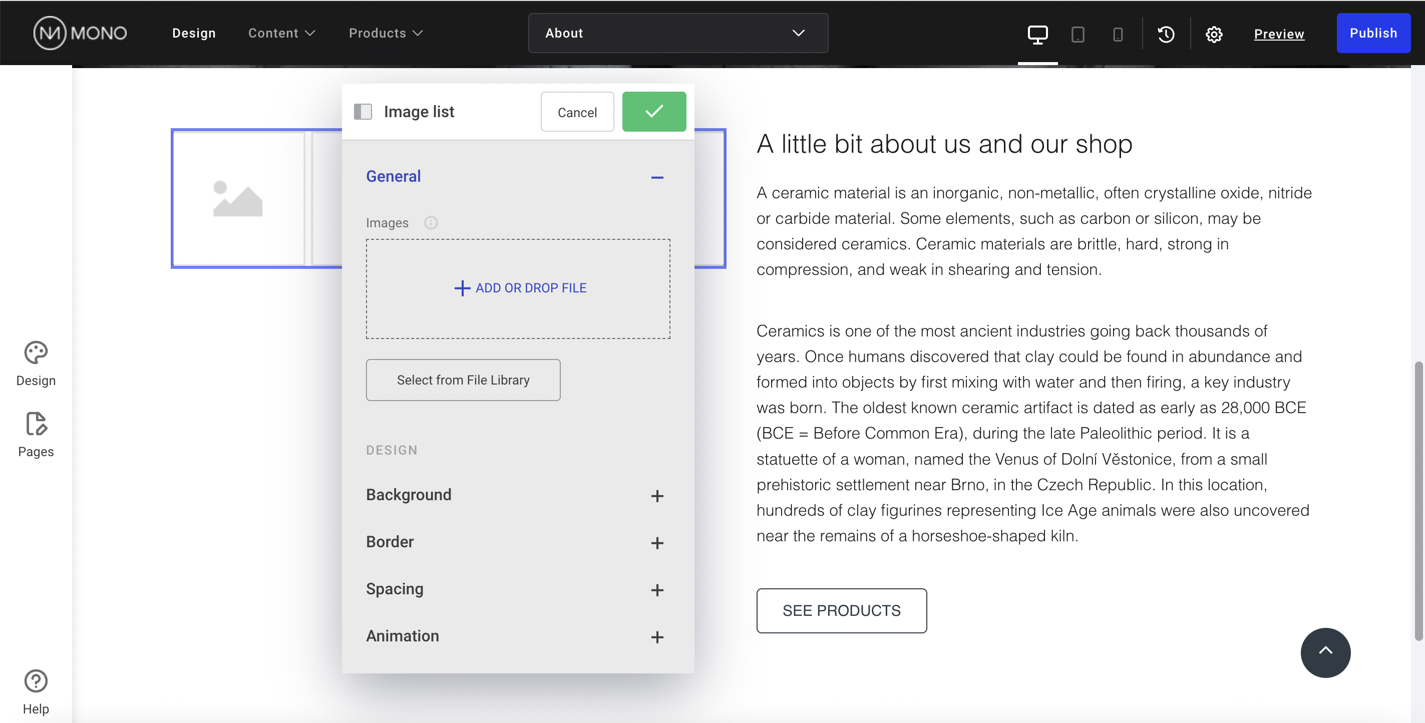1425x723 pixels.
Task: Switch to desktop view icon
Action: click(1037, 34)
